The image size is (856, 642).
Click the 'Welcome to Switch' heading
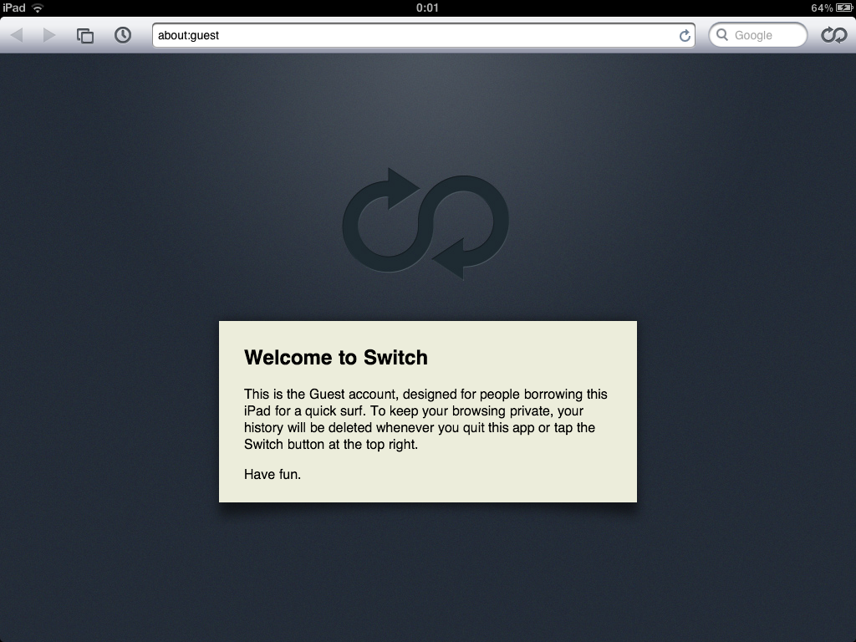click(336, 358)
